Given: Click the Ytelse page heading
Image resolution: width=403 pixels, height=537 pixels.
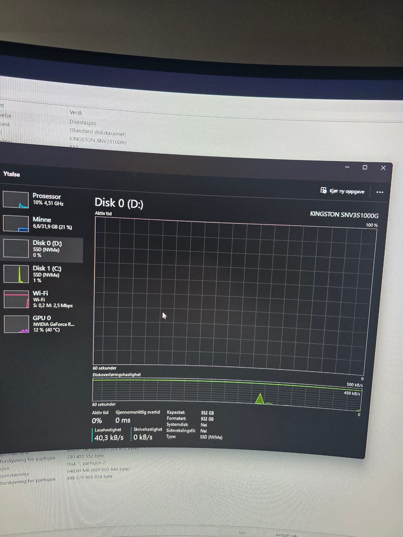Looking at the screenshot, I should pos(12,174).
